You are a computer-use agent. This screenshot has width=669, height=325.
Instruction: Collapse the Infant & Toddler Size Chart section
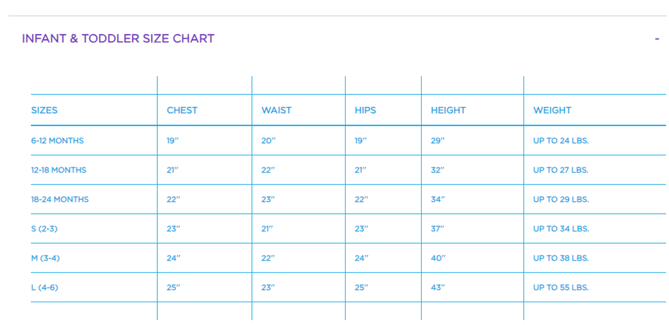click(656, 39)
